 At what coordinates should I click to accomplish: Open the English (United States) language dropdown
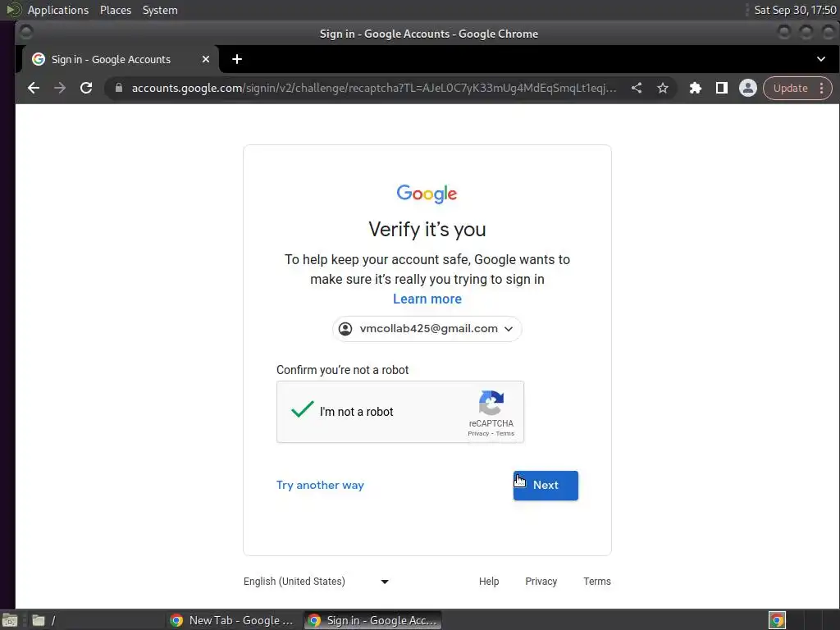click(x=316, y=582)
